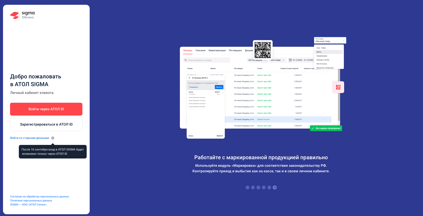This screenshot has height=216, width=423.
Task: Click the sigma Облако logo
Action: tap(22, 15)
